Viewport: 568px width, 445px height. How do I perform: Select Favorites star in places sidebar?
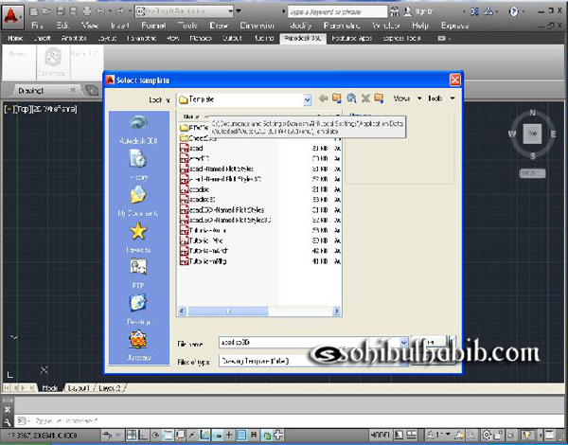coord(138,238)
